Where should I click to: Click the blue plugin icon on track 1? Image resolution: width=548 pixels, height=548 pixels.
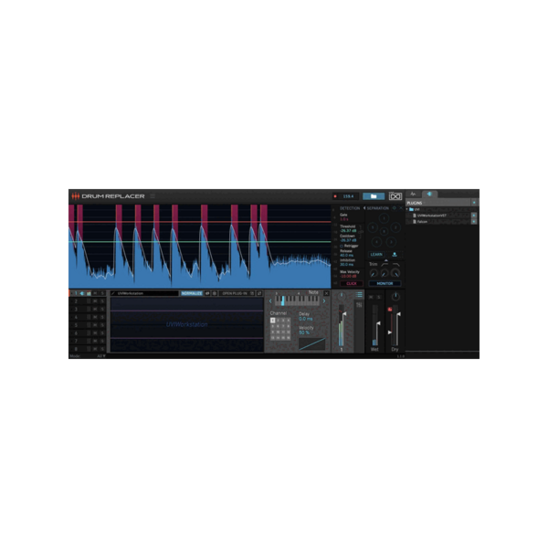[x=82, y=293]
